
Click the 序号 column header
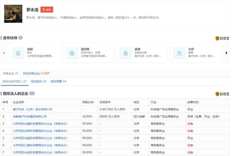coord(5,102)
